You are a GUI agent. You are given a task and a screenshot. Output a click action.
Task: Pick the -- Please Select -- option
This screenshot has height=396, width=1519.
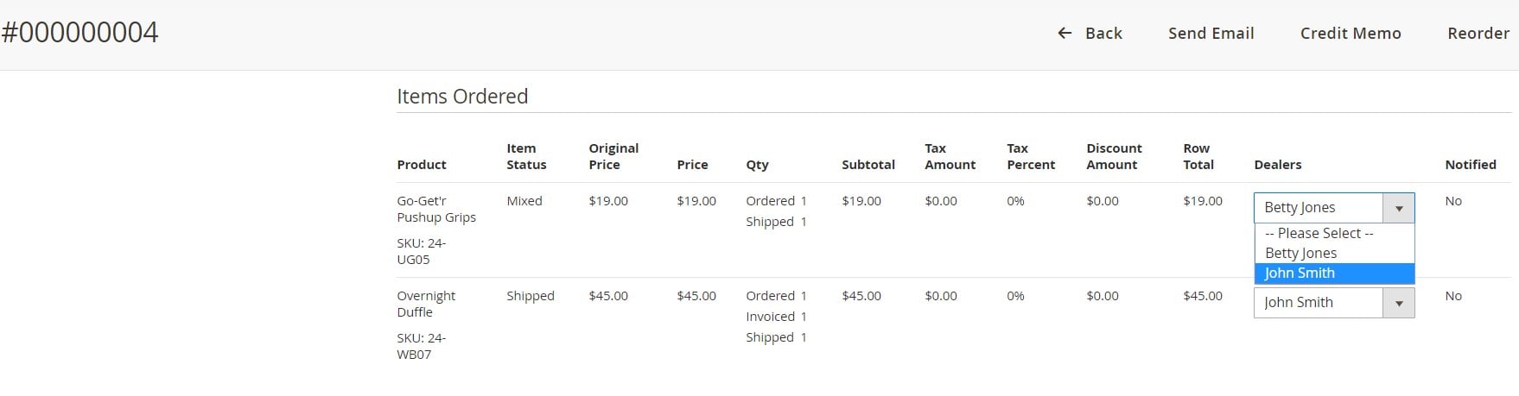point(1334,233)
